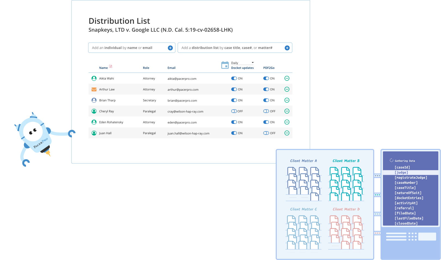Toggle PDF2Go for Brian Tharp
The image size is (441, 260).
[x=266, y=100]
